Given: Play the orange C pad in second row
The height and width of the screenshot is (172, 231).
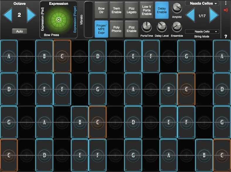Looking at the screenshot, I should 186,89.
